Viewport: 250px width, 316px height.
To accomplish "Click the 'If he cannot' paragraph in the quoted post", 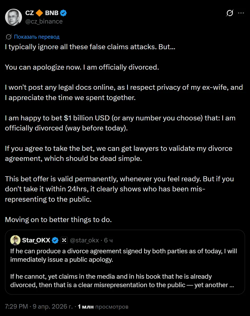I will click(111, 281).
